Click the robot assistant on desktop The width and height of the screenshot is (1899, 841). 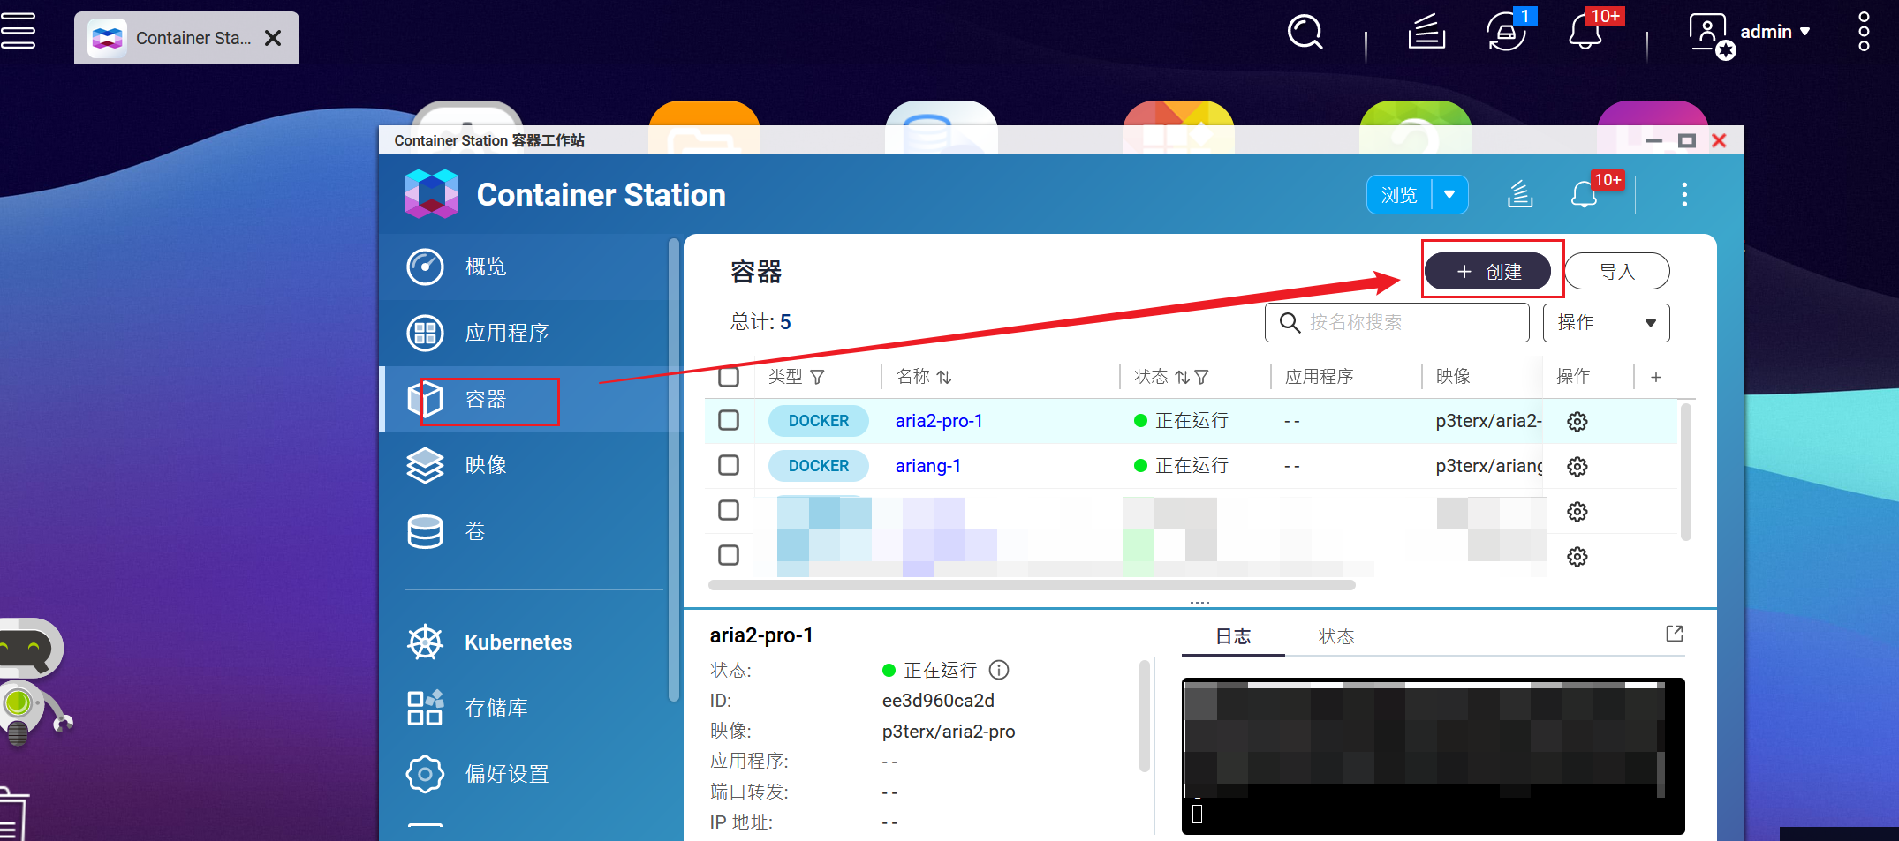point(32,681)
